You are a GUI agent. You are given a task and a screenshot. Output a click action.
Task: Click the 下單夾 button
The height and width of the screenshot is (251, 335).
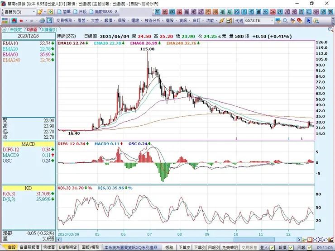184,247
